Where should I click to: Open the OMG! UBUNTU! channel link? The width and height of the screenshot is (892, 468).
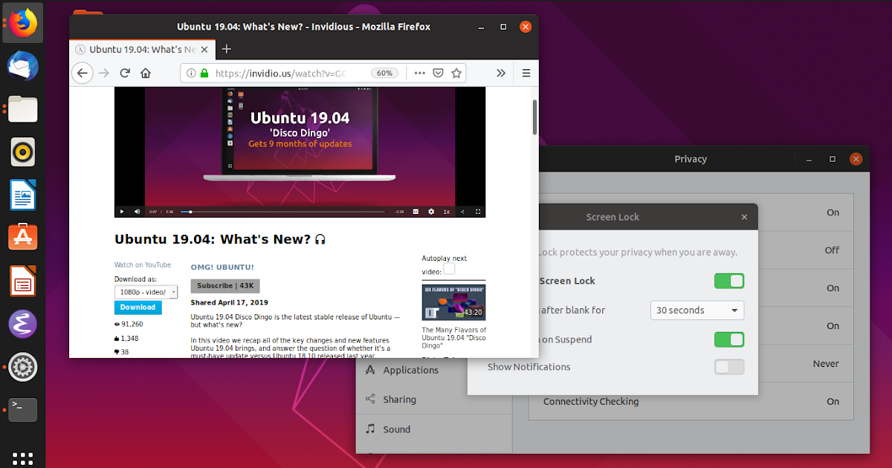coord(222,267)
